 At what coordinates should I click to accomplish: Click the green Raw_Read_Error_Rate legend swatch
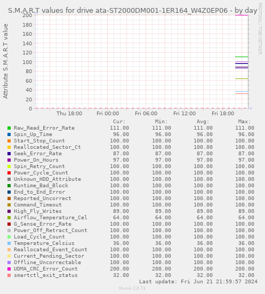(x=9, y=128)
